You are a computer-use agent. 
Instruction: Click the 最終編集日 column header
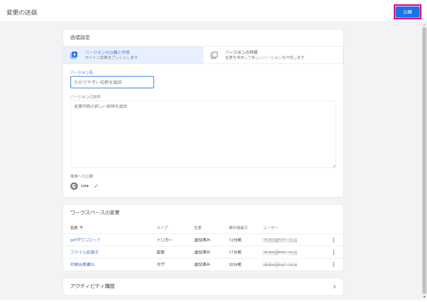(x=237, y=227)
